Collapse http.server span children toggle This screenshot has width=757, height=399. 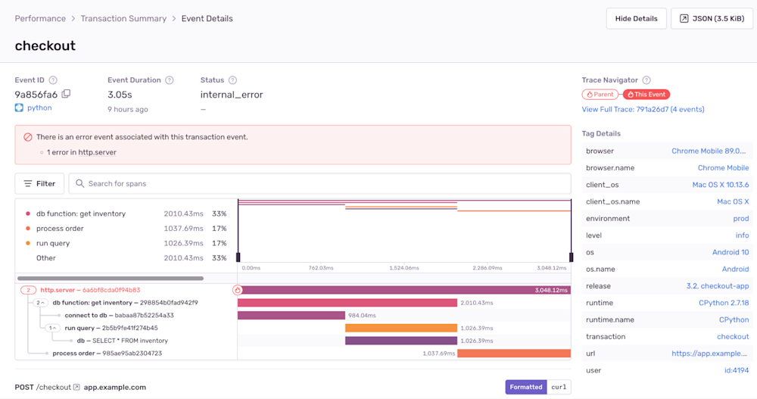pos(29,290)
